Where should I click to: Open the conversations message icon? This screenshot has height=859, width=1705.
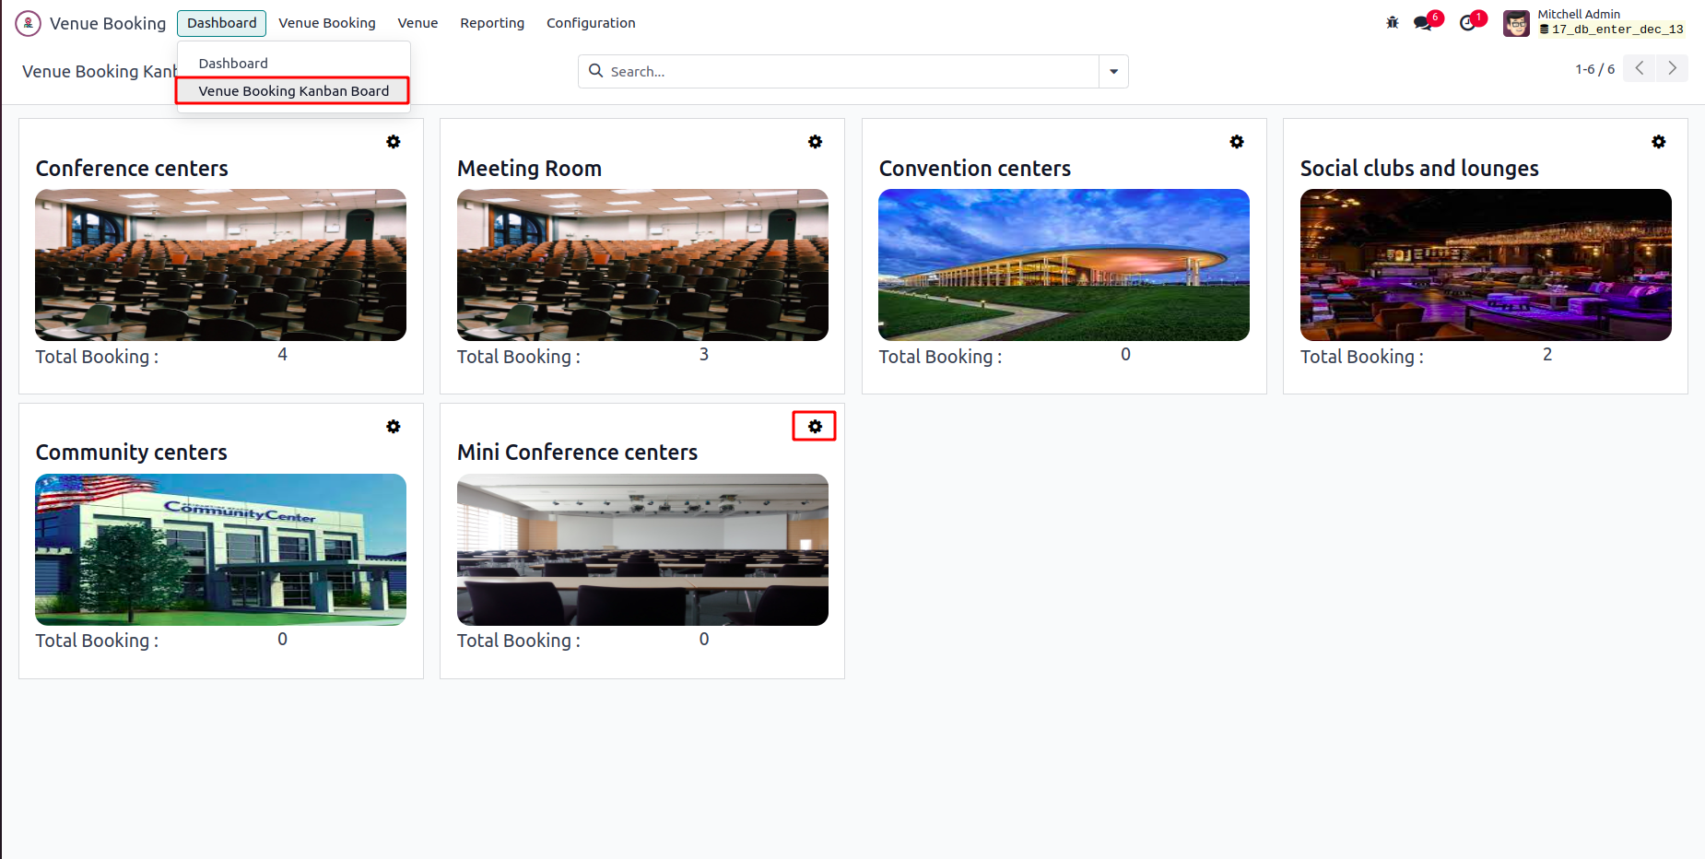pyautogui.click(x=1424, y=23)
